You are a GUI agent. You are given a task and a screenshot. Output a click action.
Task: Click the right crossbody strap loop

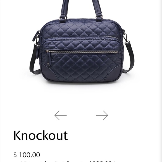coord(129,58)
